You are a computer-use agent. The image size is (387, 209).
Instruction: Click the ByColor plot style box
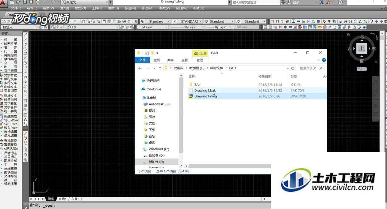246,27
